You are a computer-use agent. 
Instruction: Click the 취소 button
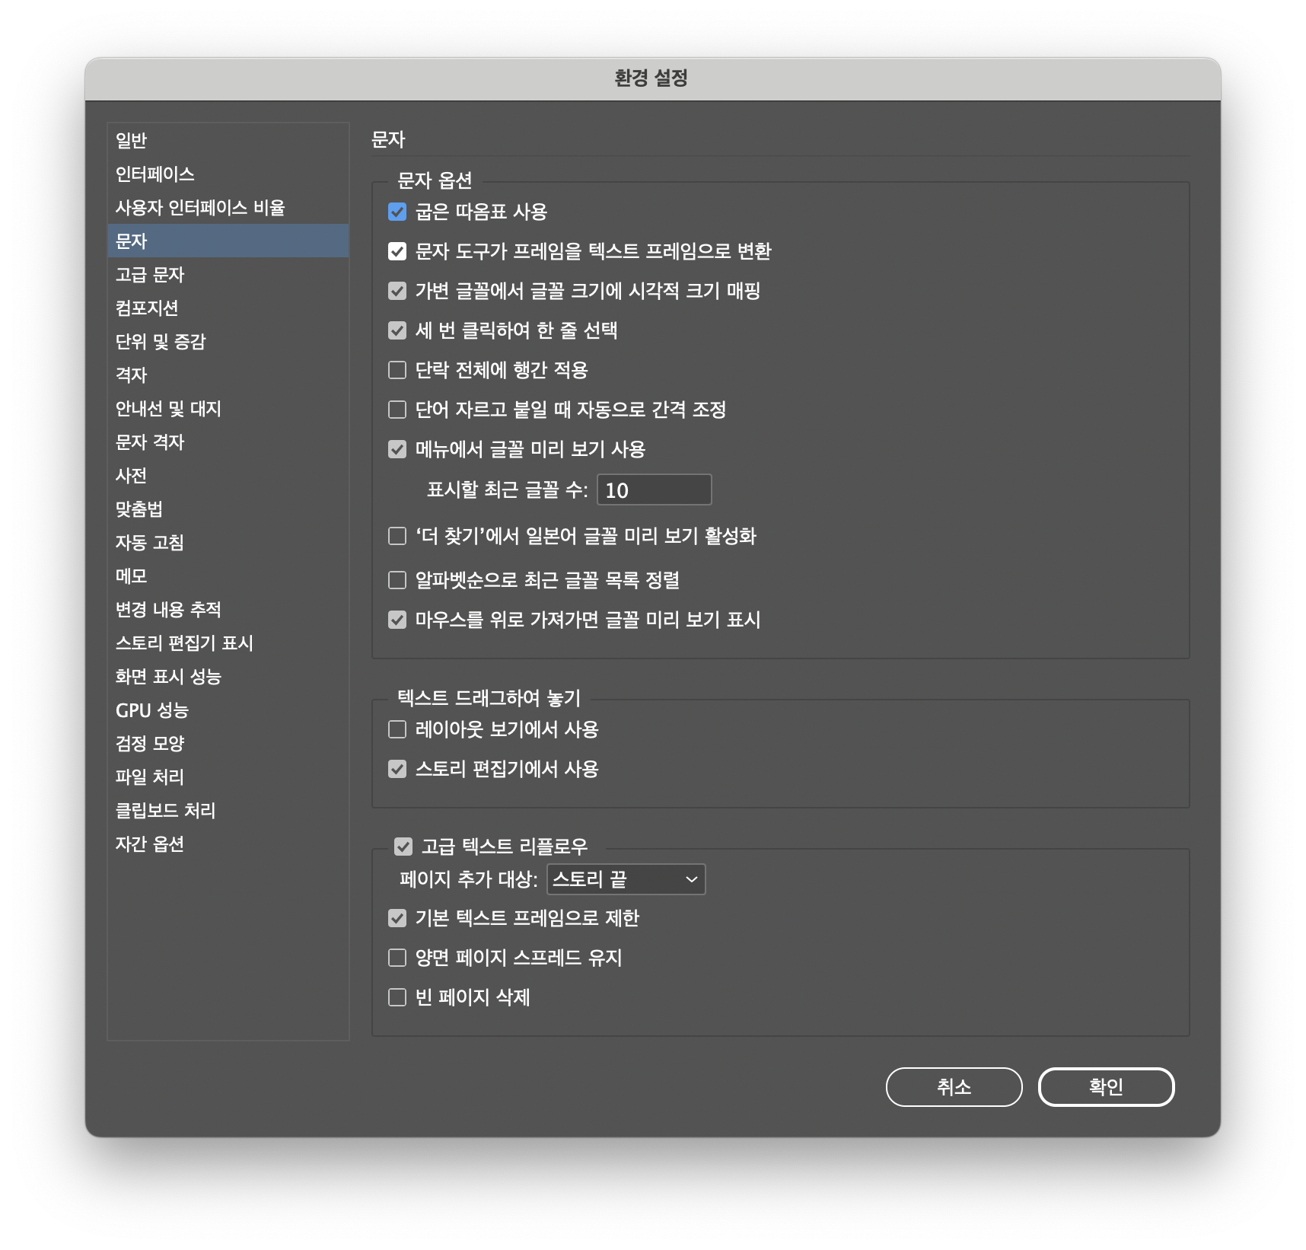pos(954,1087)
